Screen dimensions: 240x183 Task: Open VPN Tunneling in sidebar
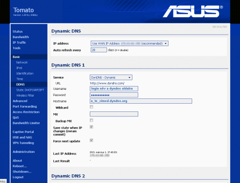tap(24, 143)
